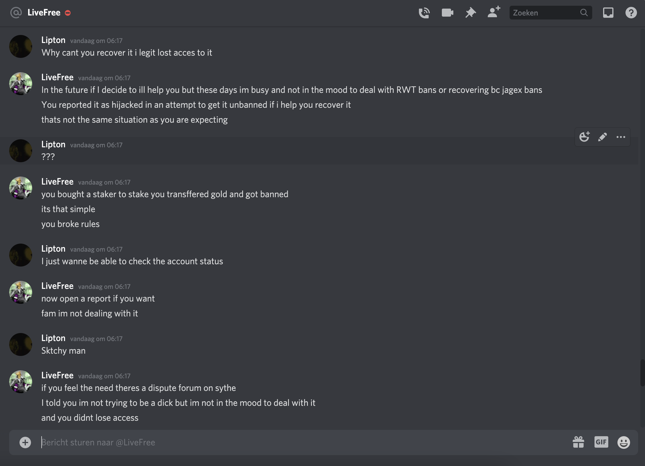Open the emoji picker
645x466 pixels.
click(x=623, y=442)
